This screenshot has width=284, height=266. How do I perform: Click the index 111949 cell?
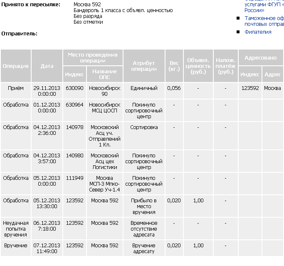click(75, 178)
